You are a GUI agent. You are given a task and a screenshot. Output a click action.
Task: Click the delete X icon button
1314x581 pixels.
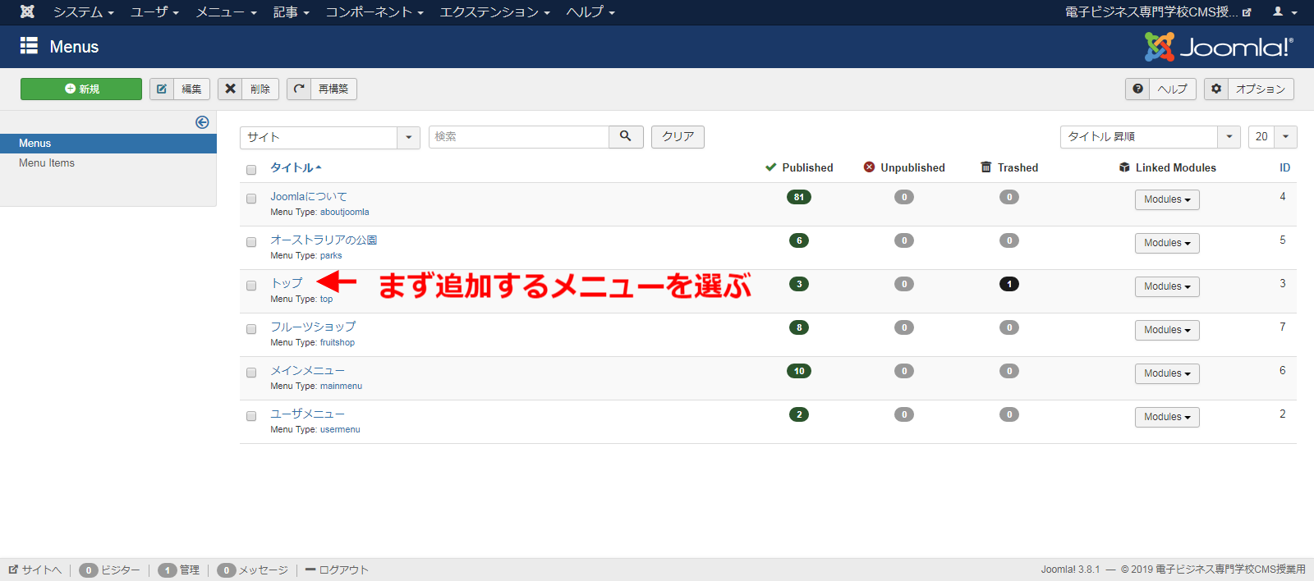point(231,89)
